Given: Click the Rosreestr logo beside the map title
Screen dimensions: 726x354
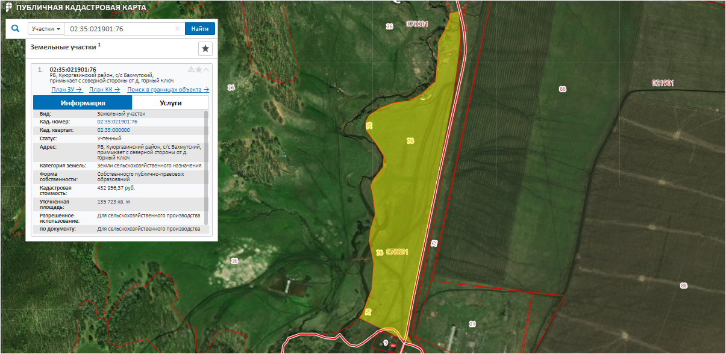Looking at the screenshot, I should click(x=8, y=7).
